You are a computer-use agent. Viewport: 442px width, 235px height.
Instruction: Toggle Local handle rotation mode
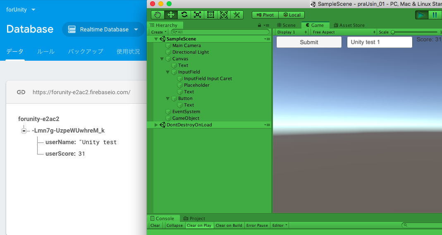(x=292, y=15)
